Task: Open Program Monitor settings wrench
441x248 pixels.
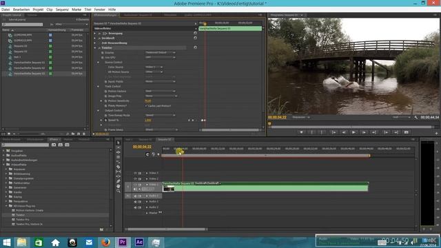Action: tap(416, 118)
